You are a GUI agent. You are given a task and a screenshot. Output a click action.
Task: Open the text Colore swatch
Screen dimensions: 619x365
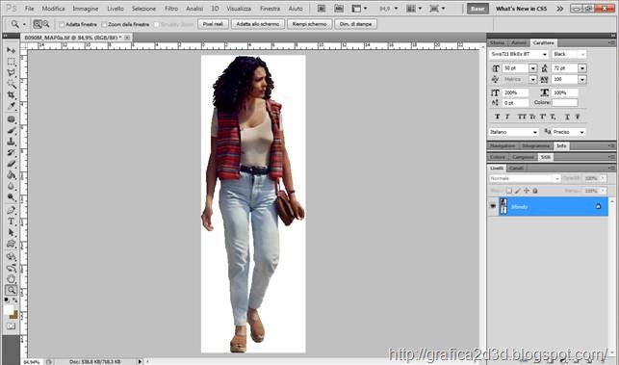click(x=564, y=102)
